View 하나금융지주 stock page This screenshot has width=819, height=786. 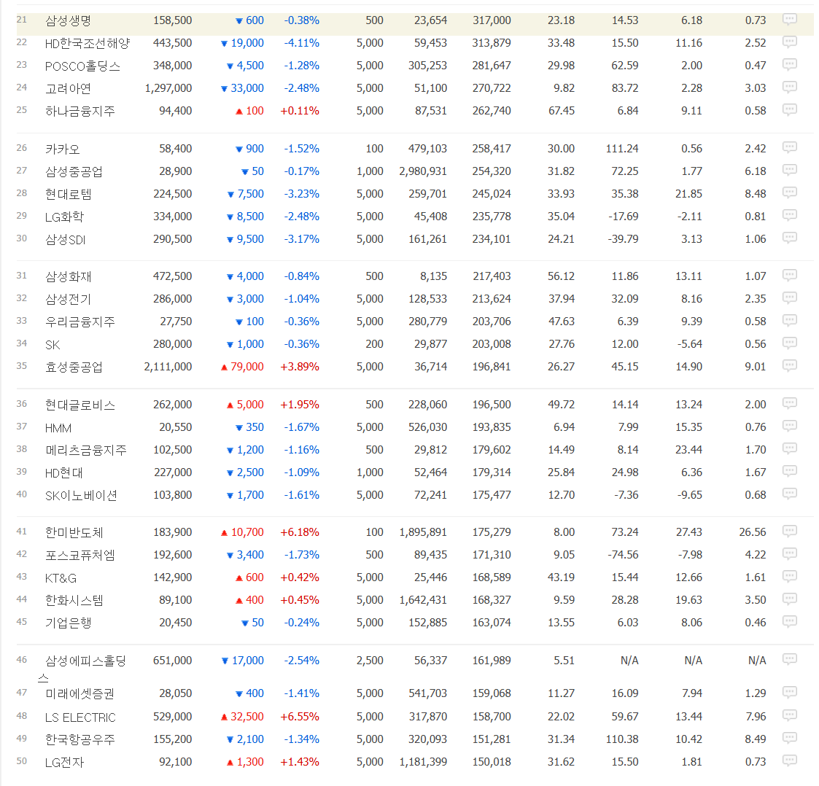coord(80,111)
